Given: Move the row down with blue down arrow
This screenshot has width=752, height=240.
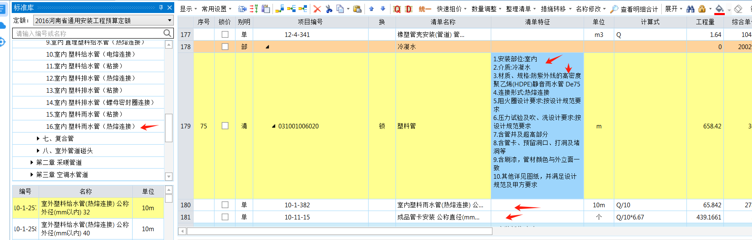Looking at the screenshot, I should click(x=383, y=9).
